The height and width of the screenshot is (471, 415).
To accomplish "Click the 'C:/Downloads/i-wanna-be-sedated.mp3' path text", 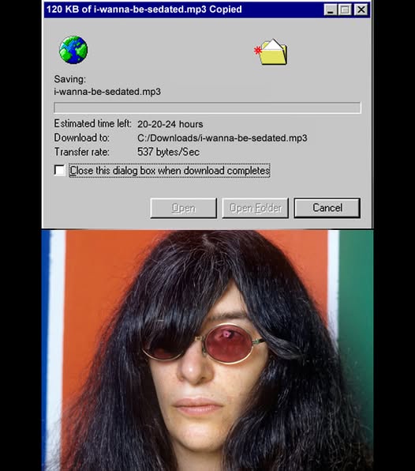I will point(222,138).
